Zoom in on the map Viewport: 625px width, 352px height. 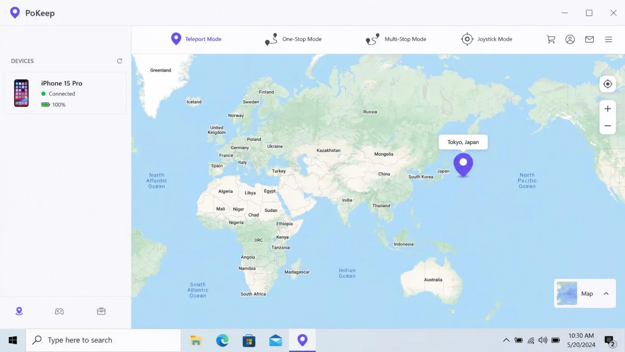(607, 109)
